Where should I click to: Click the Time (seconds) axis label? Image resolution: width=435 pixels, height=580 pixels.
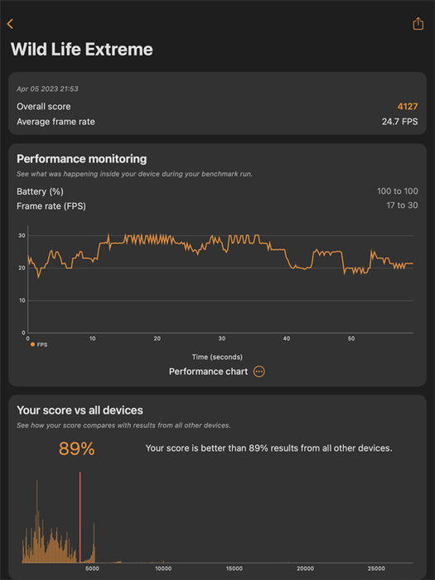pyautogui.click(x=217, y=357)
